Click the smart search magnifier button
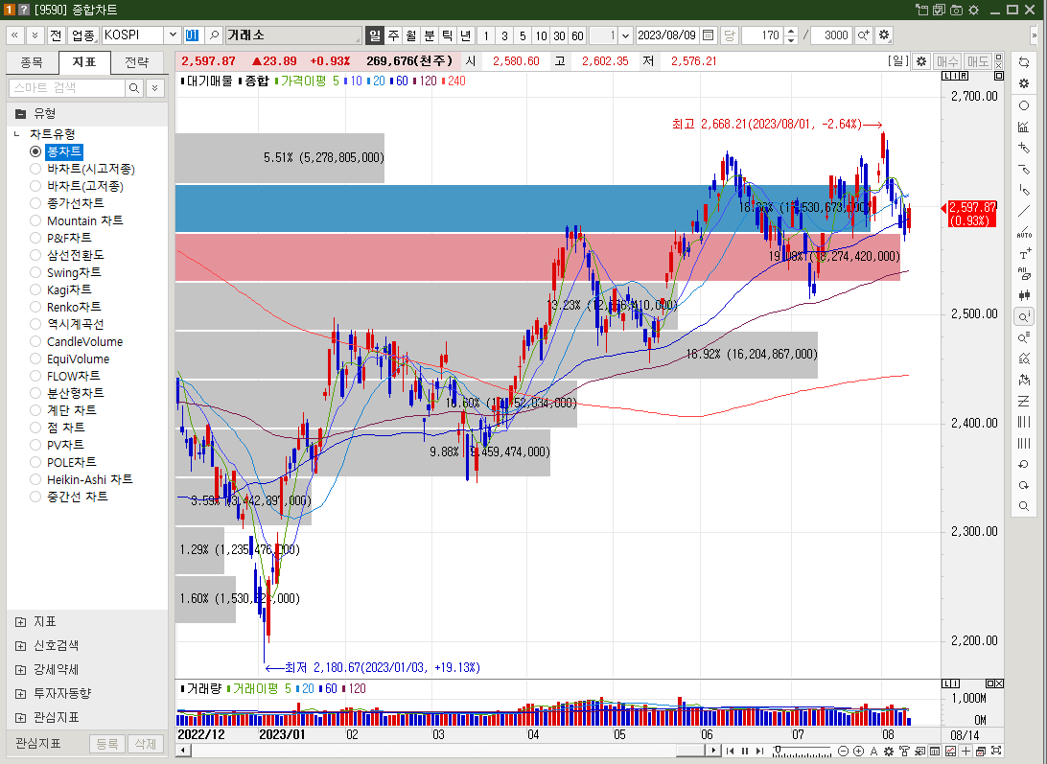 (x=134, y=88)
